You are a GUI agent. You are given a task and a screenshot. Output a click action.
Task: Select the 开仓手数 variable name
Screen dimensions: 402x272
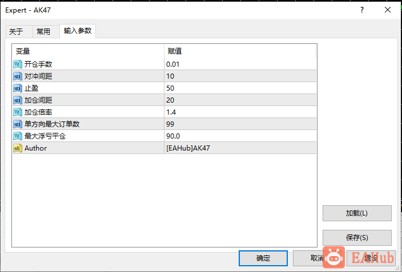click(x=38, y=64)
